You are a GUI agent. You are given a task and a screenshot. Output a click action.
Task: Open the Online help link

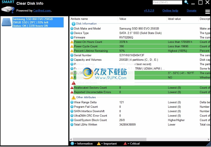170,11
